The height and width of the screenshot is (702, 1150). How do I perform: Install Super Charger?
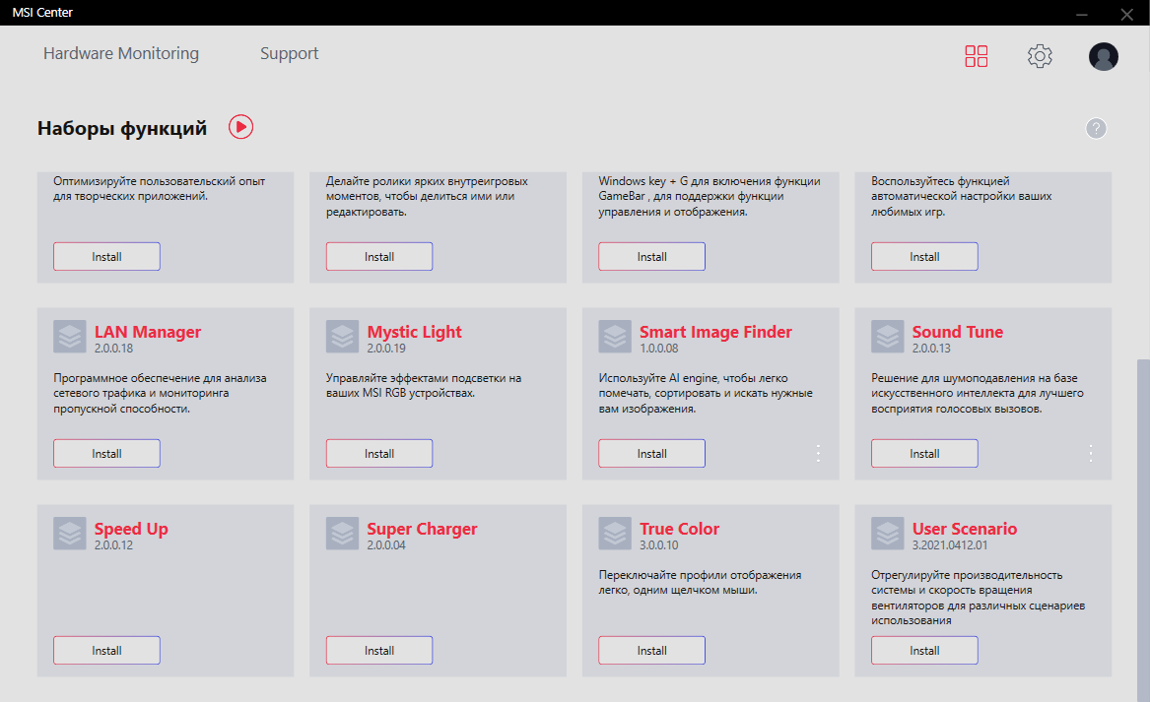tap(379, 651)
